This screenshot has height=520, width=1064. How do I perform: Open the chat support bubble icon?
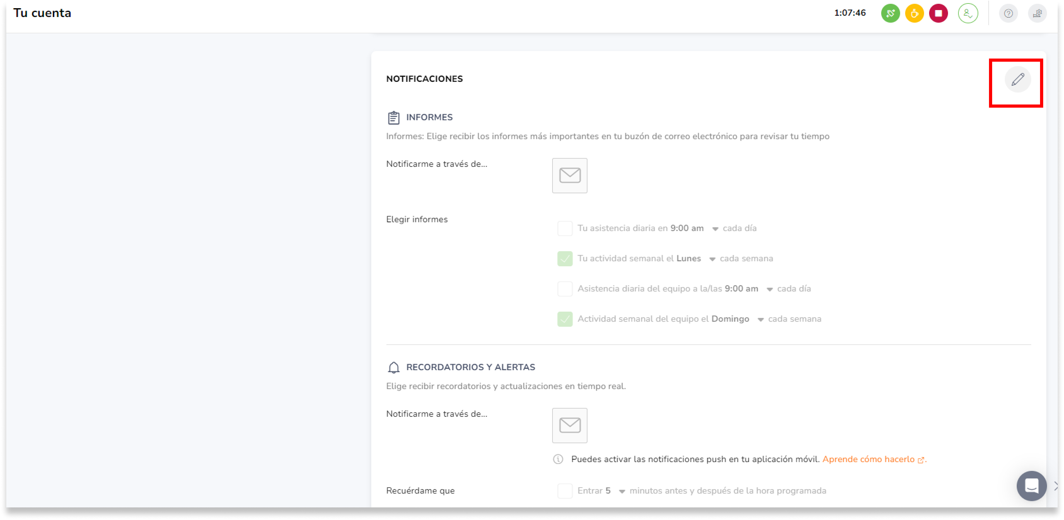(1031, 485)
